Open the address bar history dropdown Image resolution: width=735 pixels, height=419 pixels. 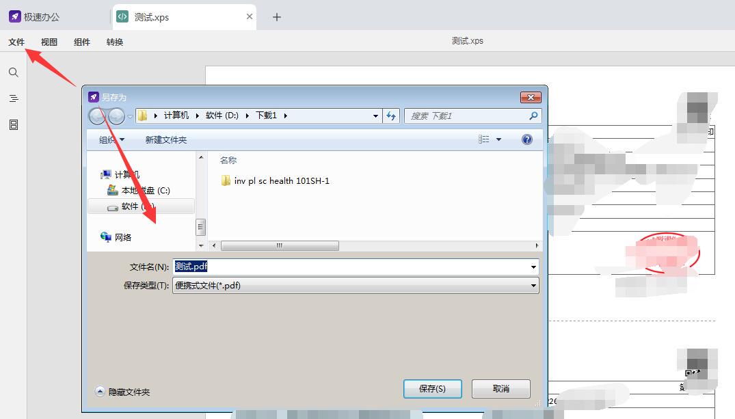tap(375, 116)
